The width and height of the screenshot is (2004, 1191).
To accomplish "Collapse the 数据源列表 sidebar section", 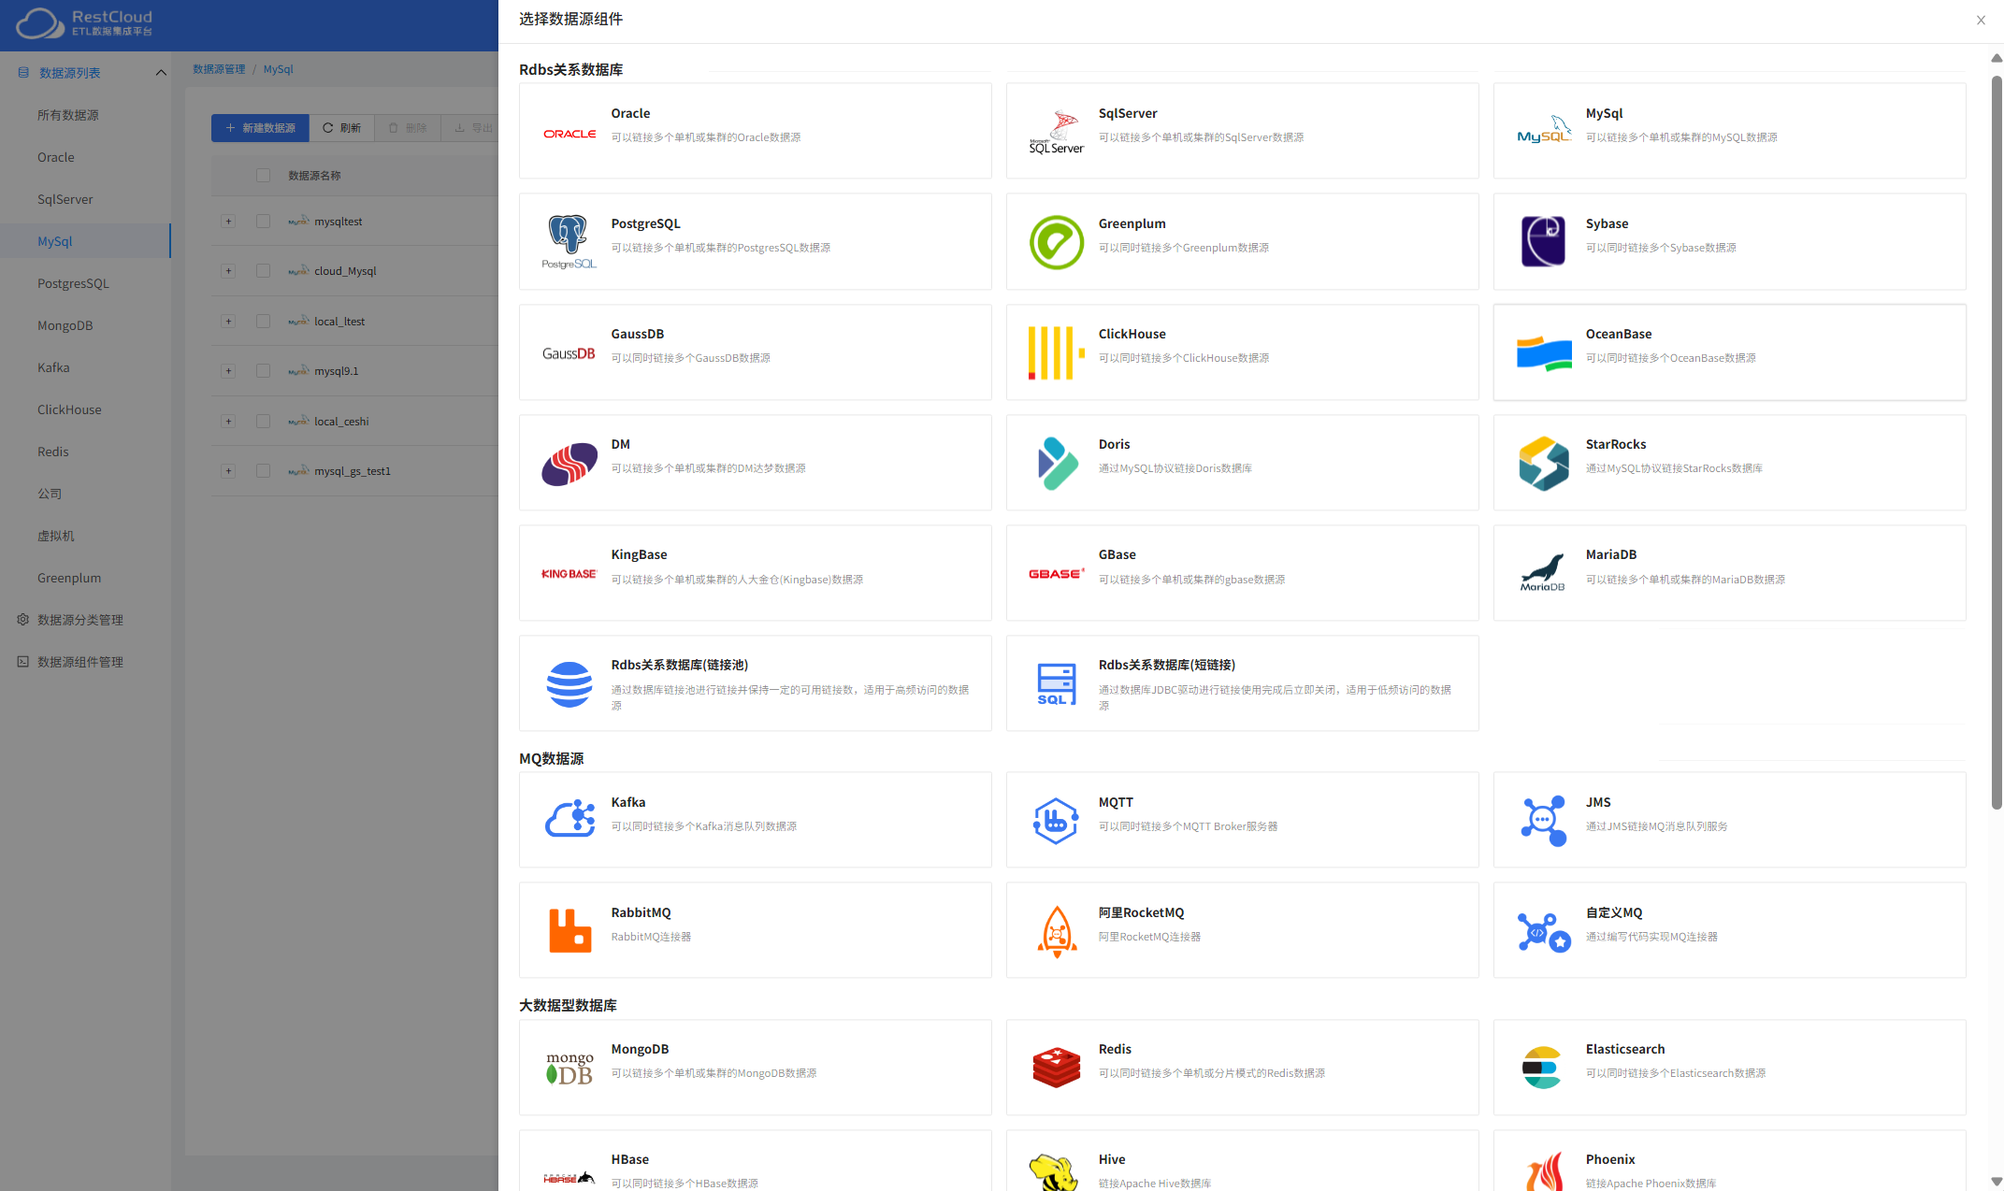I will [161, 73].
